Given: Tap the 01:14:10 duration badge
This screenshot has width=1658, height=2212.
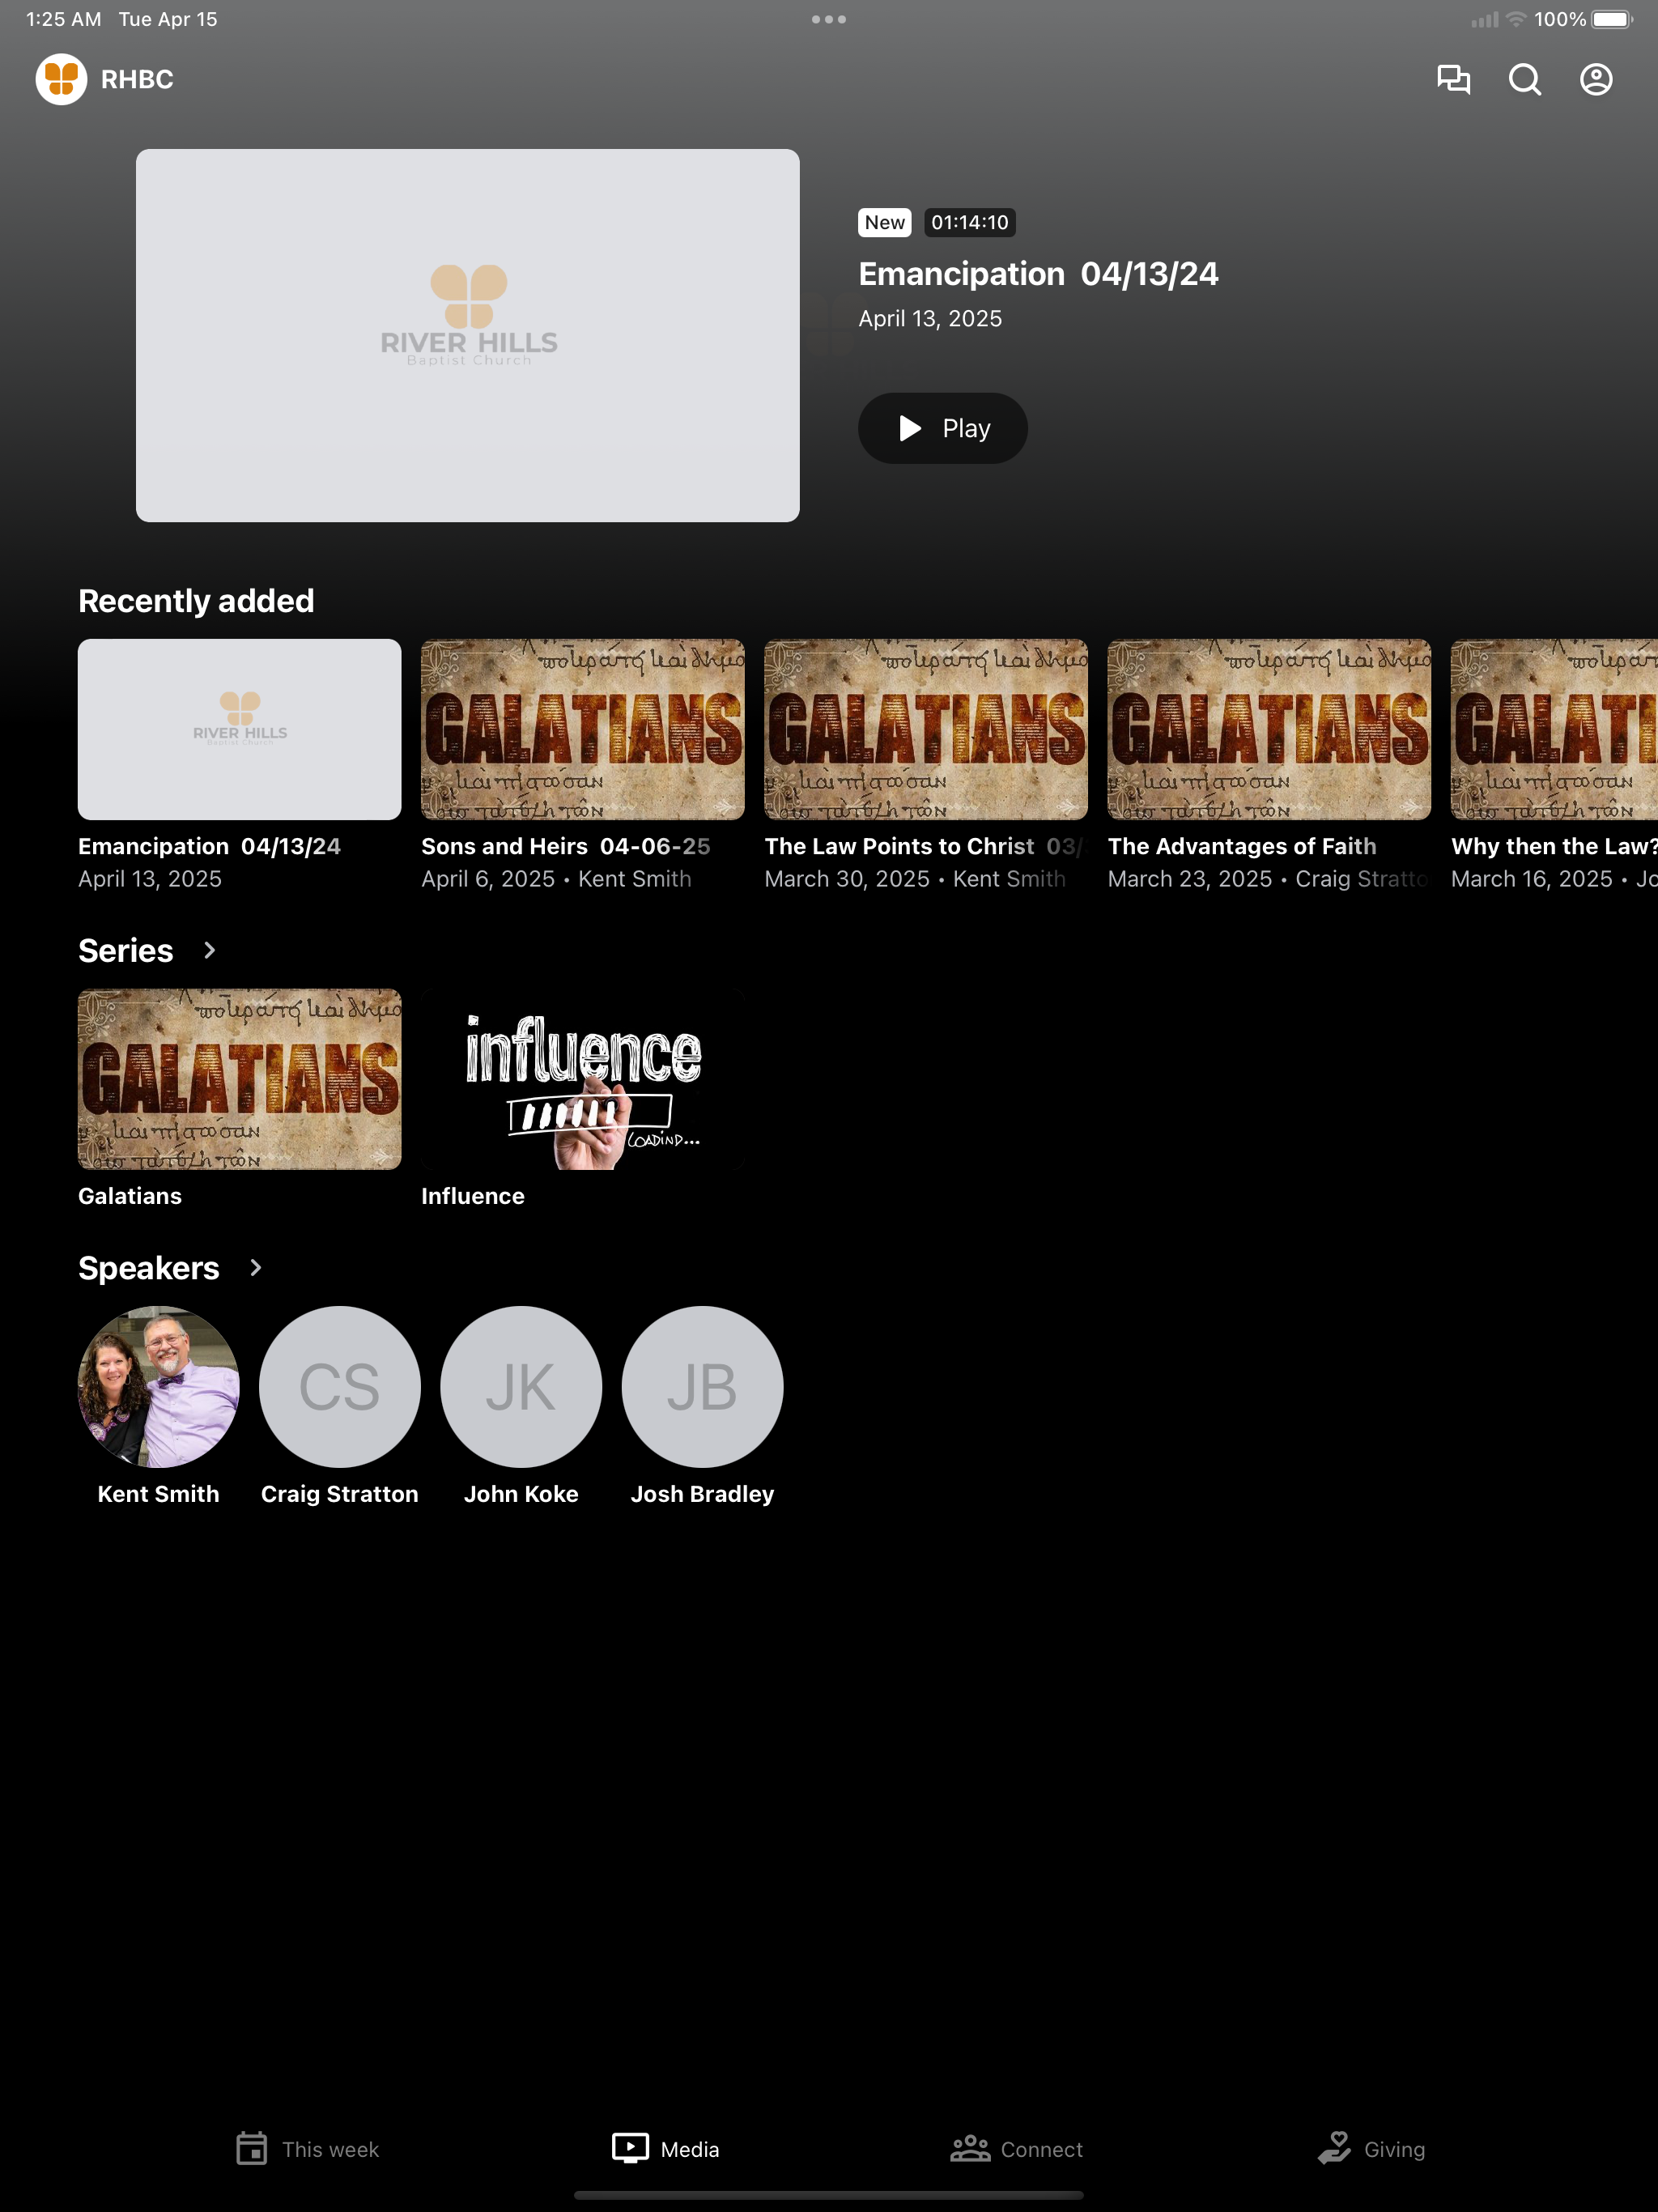Looking at the screenshot, I should coord(970,222).
